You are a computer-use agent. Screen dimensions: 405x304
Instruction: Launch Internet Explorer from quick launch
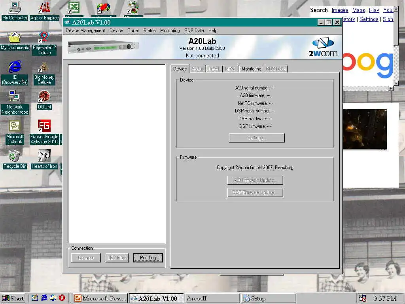[x=44, y=298]
